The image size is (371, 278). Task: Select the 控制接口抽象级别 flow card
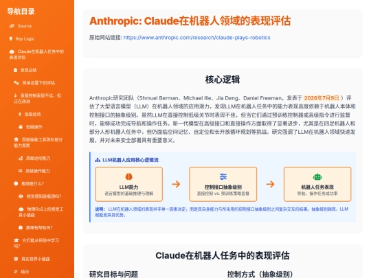click(223, 184)
